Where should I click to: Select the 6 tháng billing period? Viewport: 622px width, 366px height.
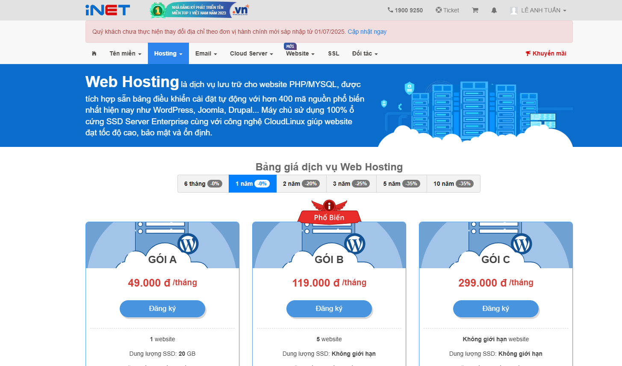pos(203,184)
